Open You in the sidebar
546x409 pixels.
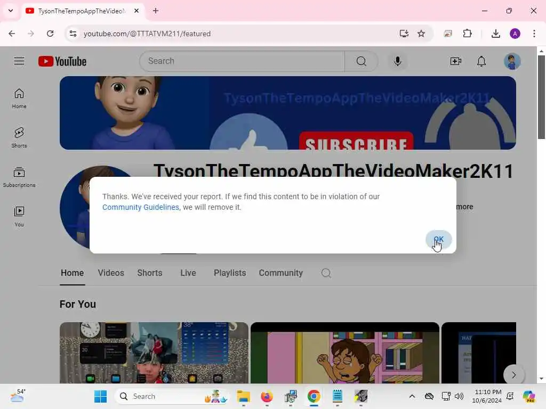click(19, 216)
